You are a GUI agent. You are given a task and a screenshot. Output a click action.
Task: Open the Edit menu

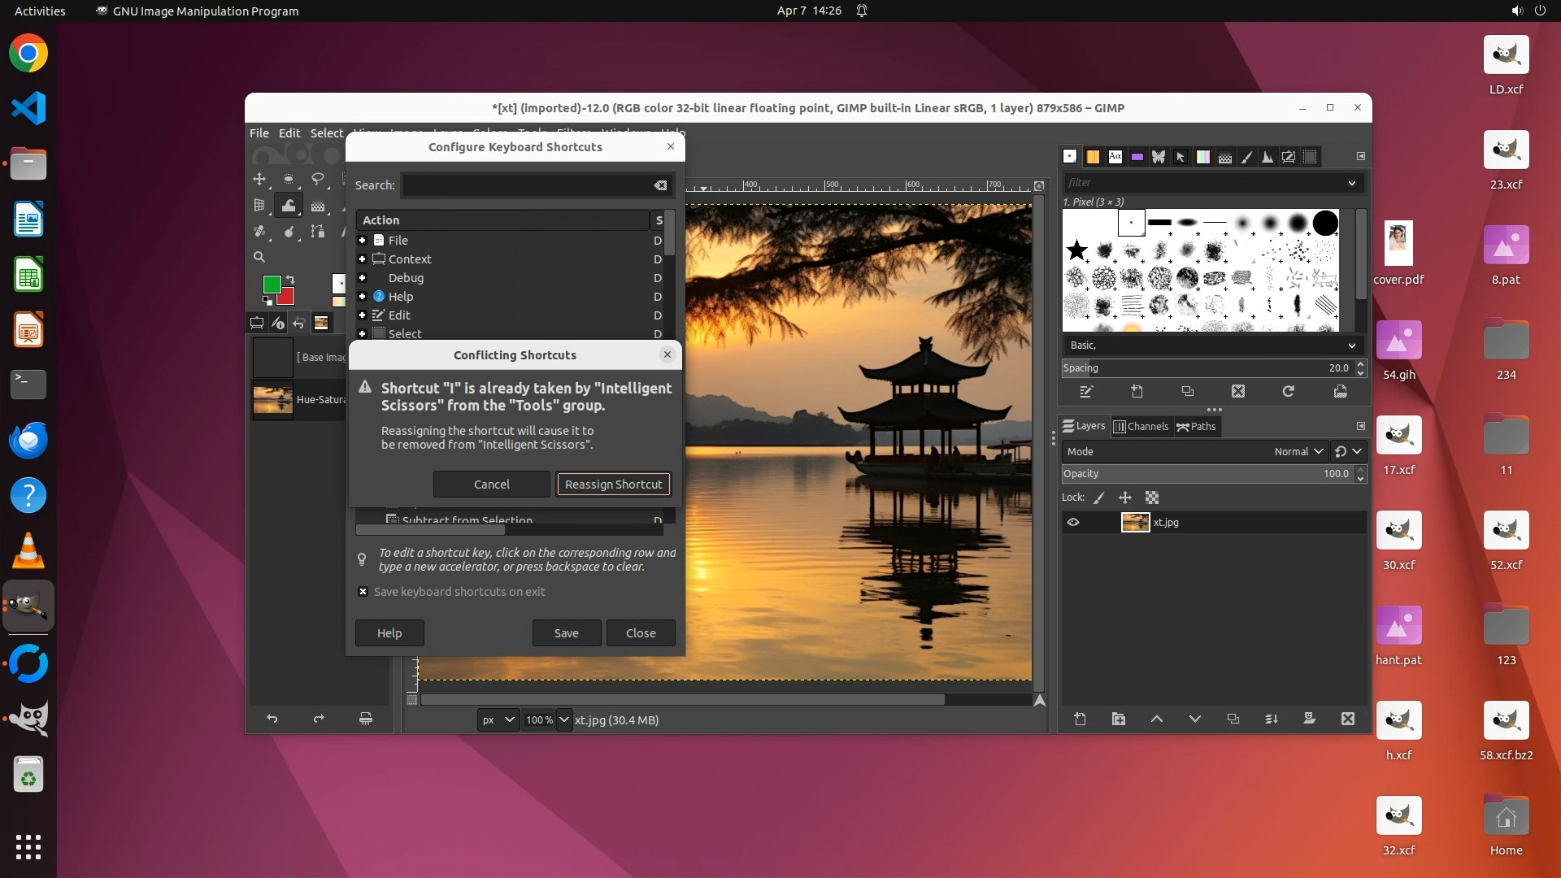coord(289,133)
